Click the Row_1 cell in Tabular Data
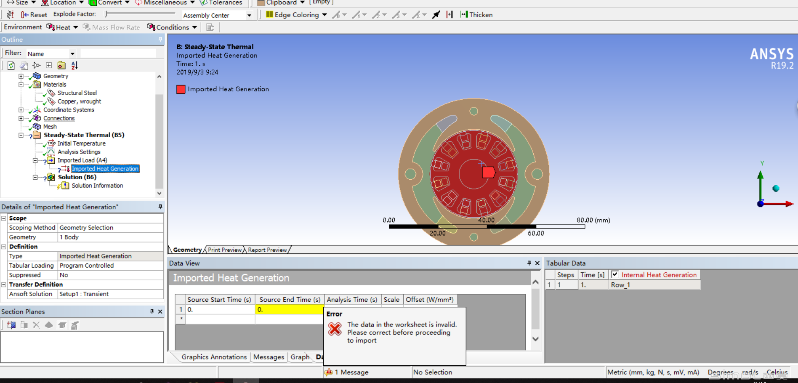 click(x=654, y=285)
